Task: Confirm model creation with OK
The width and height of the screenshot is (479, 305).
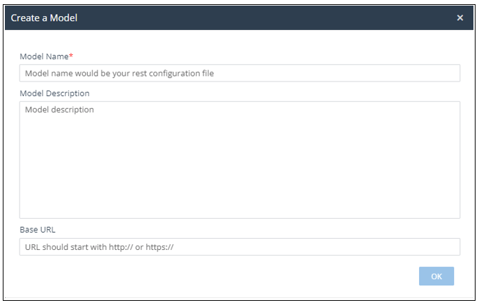Action: coord(437,276)
